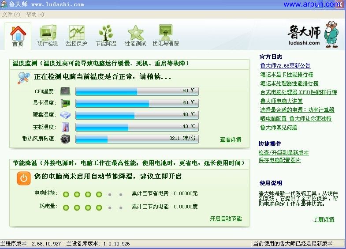Screen dimensions: 346x249
Task: Open 晒电脑配置 鲁大师让你更独特 link
Action: coord(296,119)
